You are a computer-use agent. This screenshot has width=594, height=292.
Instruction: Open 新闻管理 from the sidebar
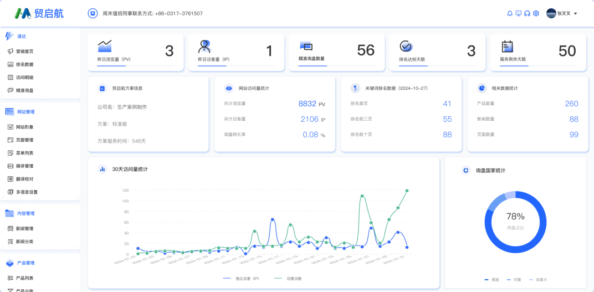[x=24, y=228]
